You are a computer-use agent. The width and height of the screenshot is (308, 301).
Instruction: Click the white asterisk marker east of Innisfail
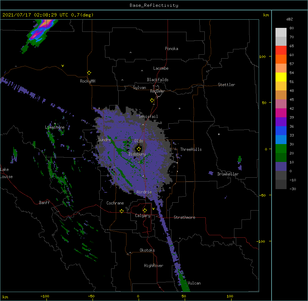[x=179, y=108]
